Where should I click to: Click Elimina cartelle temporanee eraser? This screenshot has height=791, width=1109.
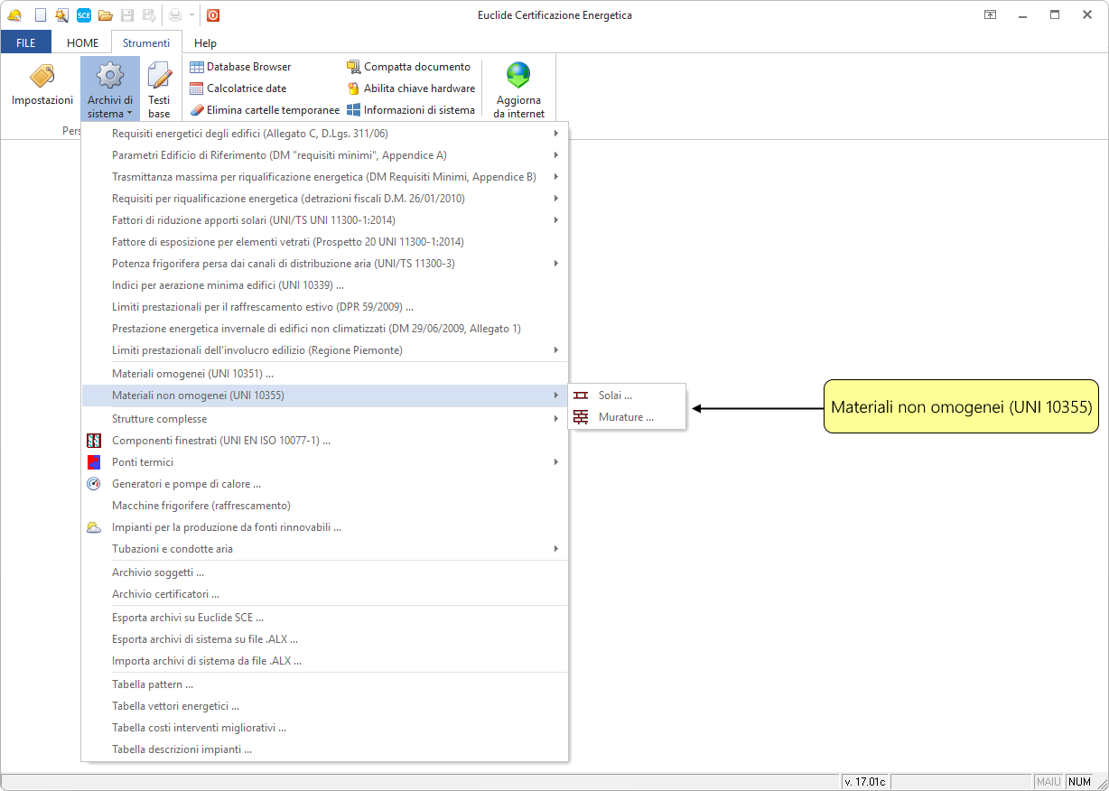[x=265, y=110]
